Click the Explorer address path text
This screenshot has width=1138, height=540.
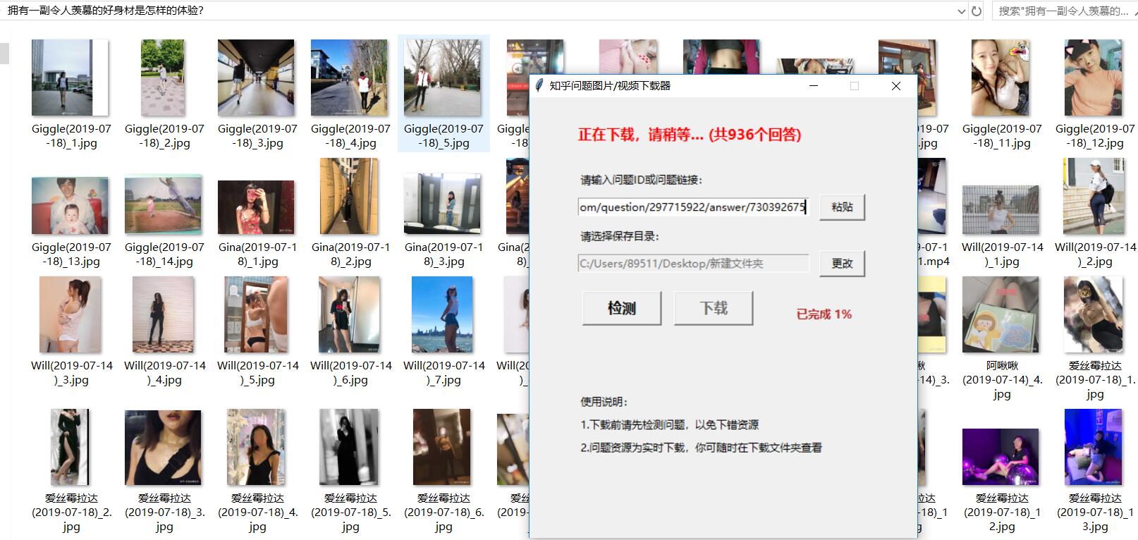point(106,11)
